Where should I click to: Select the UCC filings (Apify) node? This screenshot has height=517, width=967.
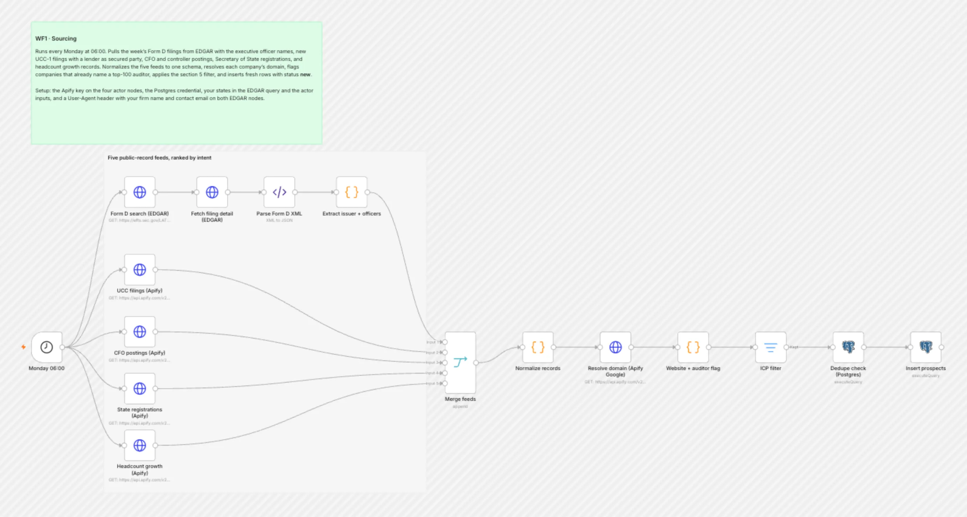[140, 269]
